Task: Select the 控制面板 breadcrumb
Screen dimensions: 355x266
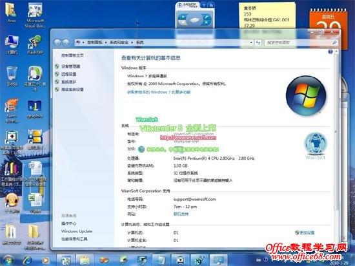Action: coord(95,43)
